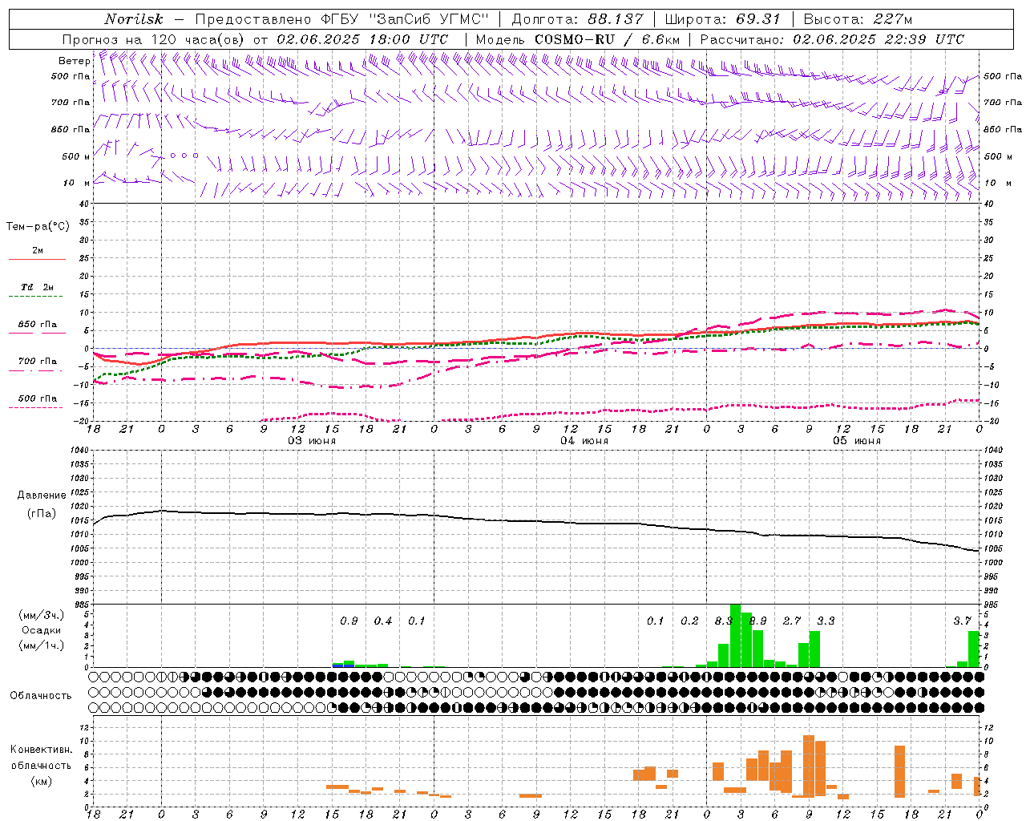This screenshot has height=821, width=1026.
Task: Click the '850 гПа' temperature legend entry
Action: (x=37, y=325)
